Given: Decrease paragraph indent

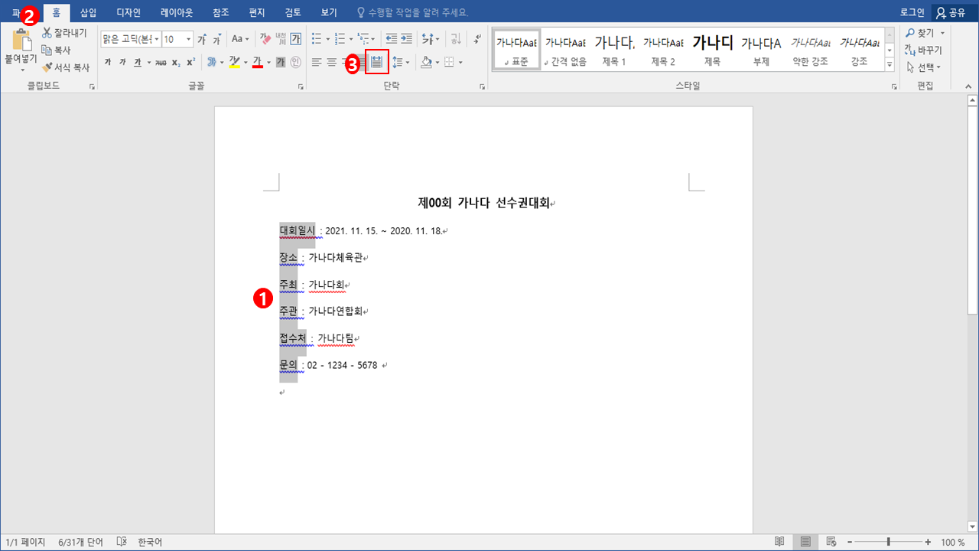Looking at the screenshot, I should click(x=392, y=39).
